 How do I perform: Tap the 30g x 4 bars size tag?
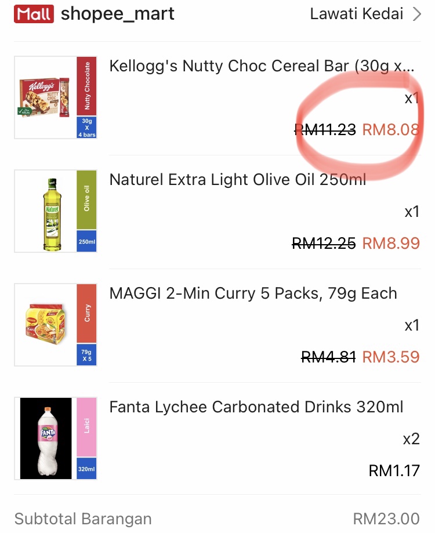point(87,128)
